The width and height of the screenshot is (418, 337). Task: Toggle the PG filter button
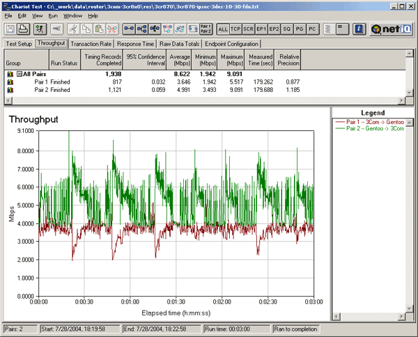click(x=300, y=29)
